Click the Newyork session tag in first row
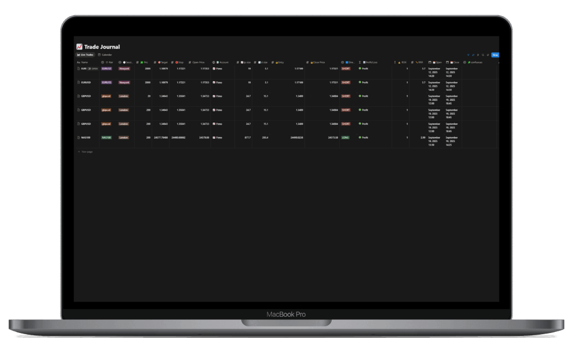 [124, 68]
